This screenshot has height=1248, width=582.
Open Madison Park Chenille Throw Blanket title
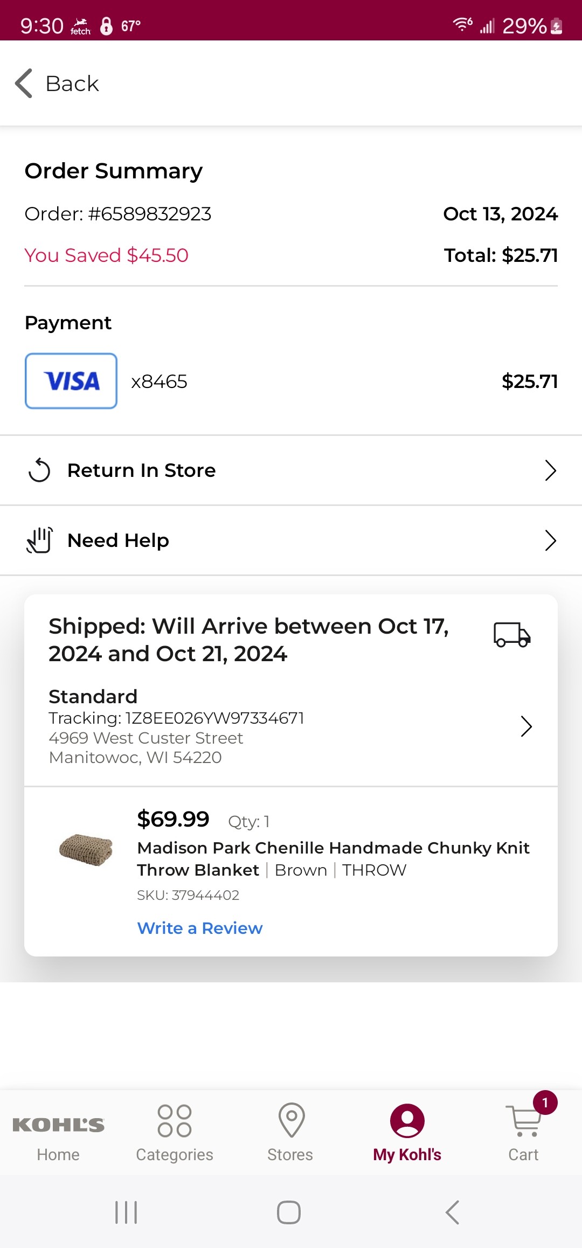[x=333, y=859]
